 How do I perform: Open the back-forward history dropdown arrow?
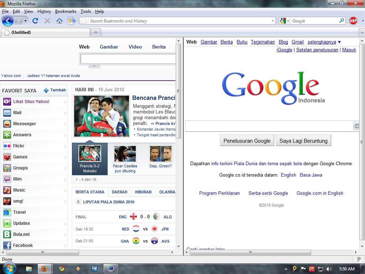tap(25, 21)
